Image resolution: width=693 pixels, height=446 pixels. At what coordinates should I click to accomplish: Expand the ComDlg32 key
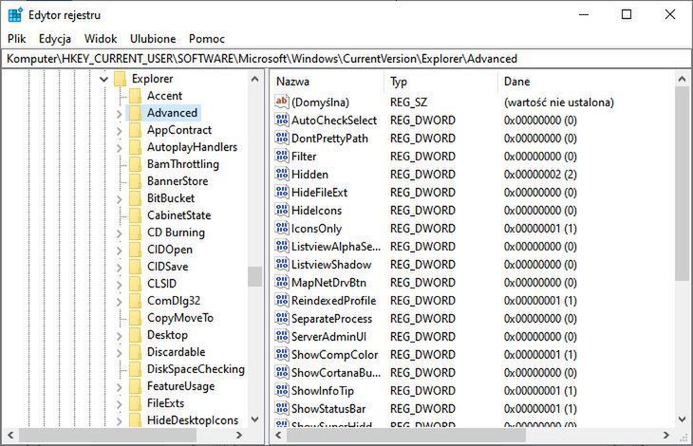coord(120,302)
